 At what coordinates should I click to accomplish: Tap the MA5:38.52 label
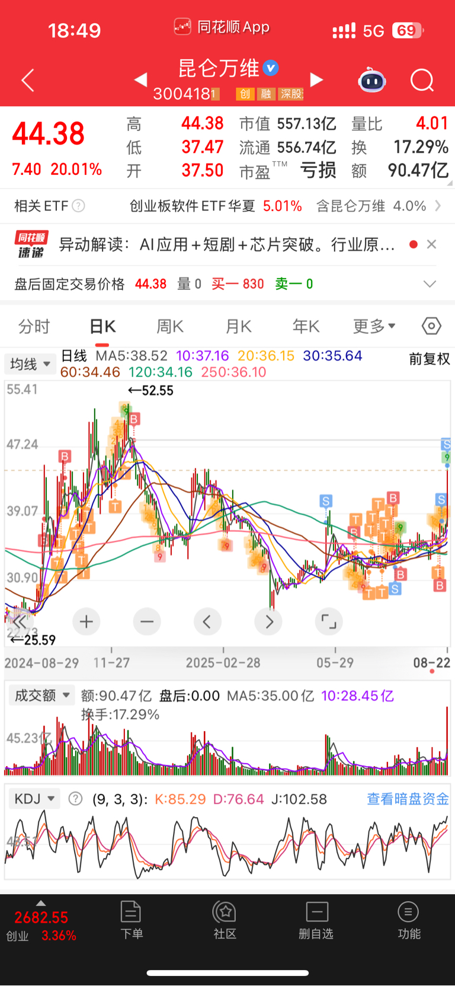tap(132, 356)
